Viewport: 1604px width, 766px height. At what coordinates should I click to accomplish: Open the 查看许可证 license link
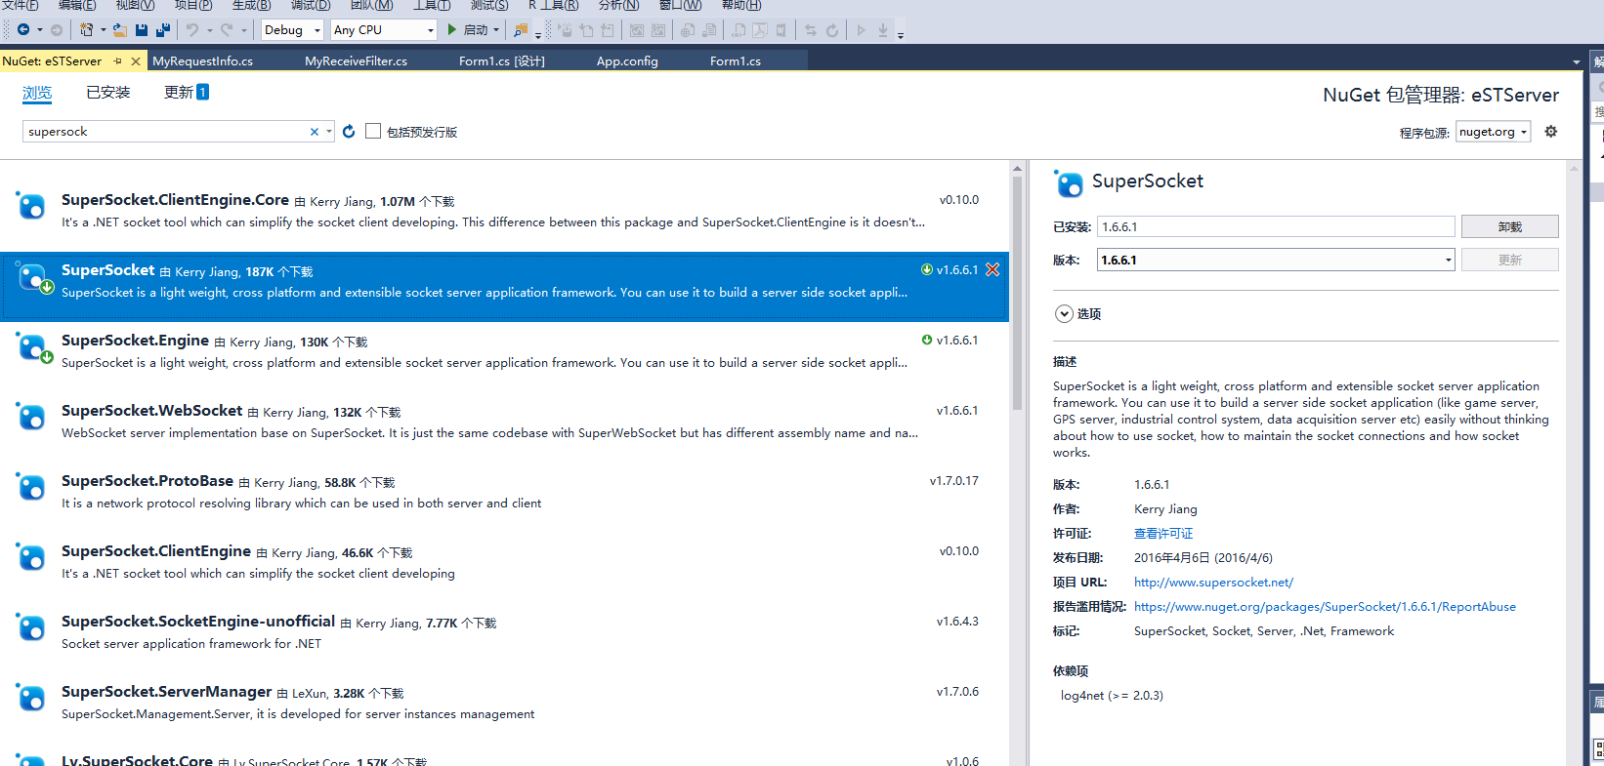click(1163, 534)
